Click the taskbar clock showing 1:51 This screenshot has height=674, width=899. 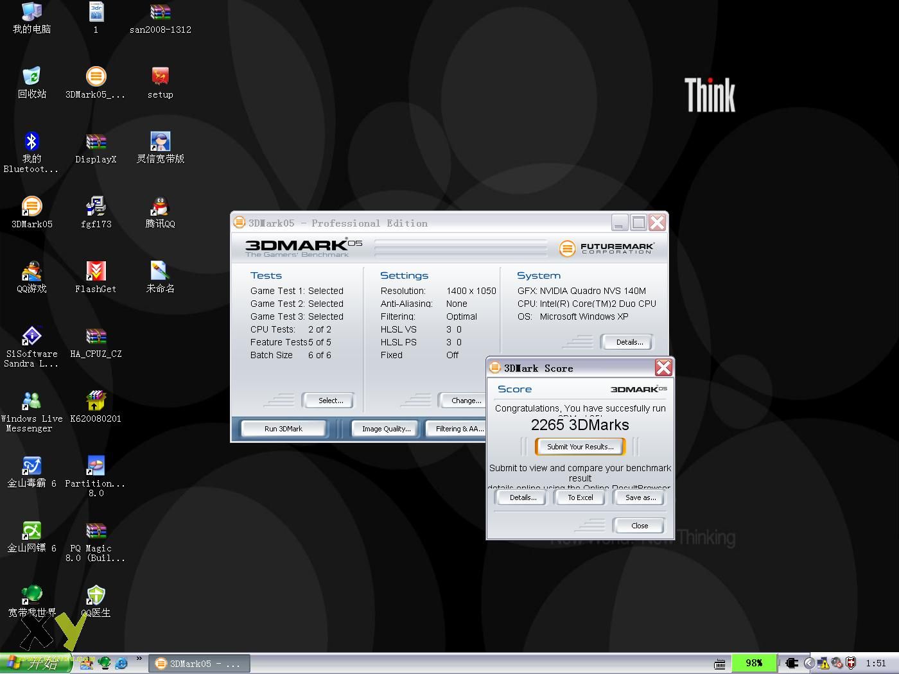click(x=876, y=664)
